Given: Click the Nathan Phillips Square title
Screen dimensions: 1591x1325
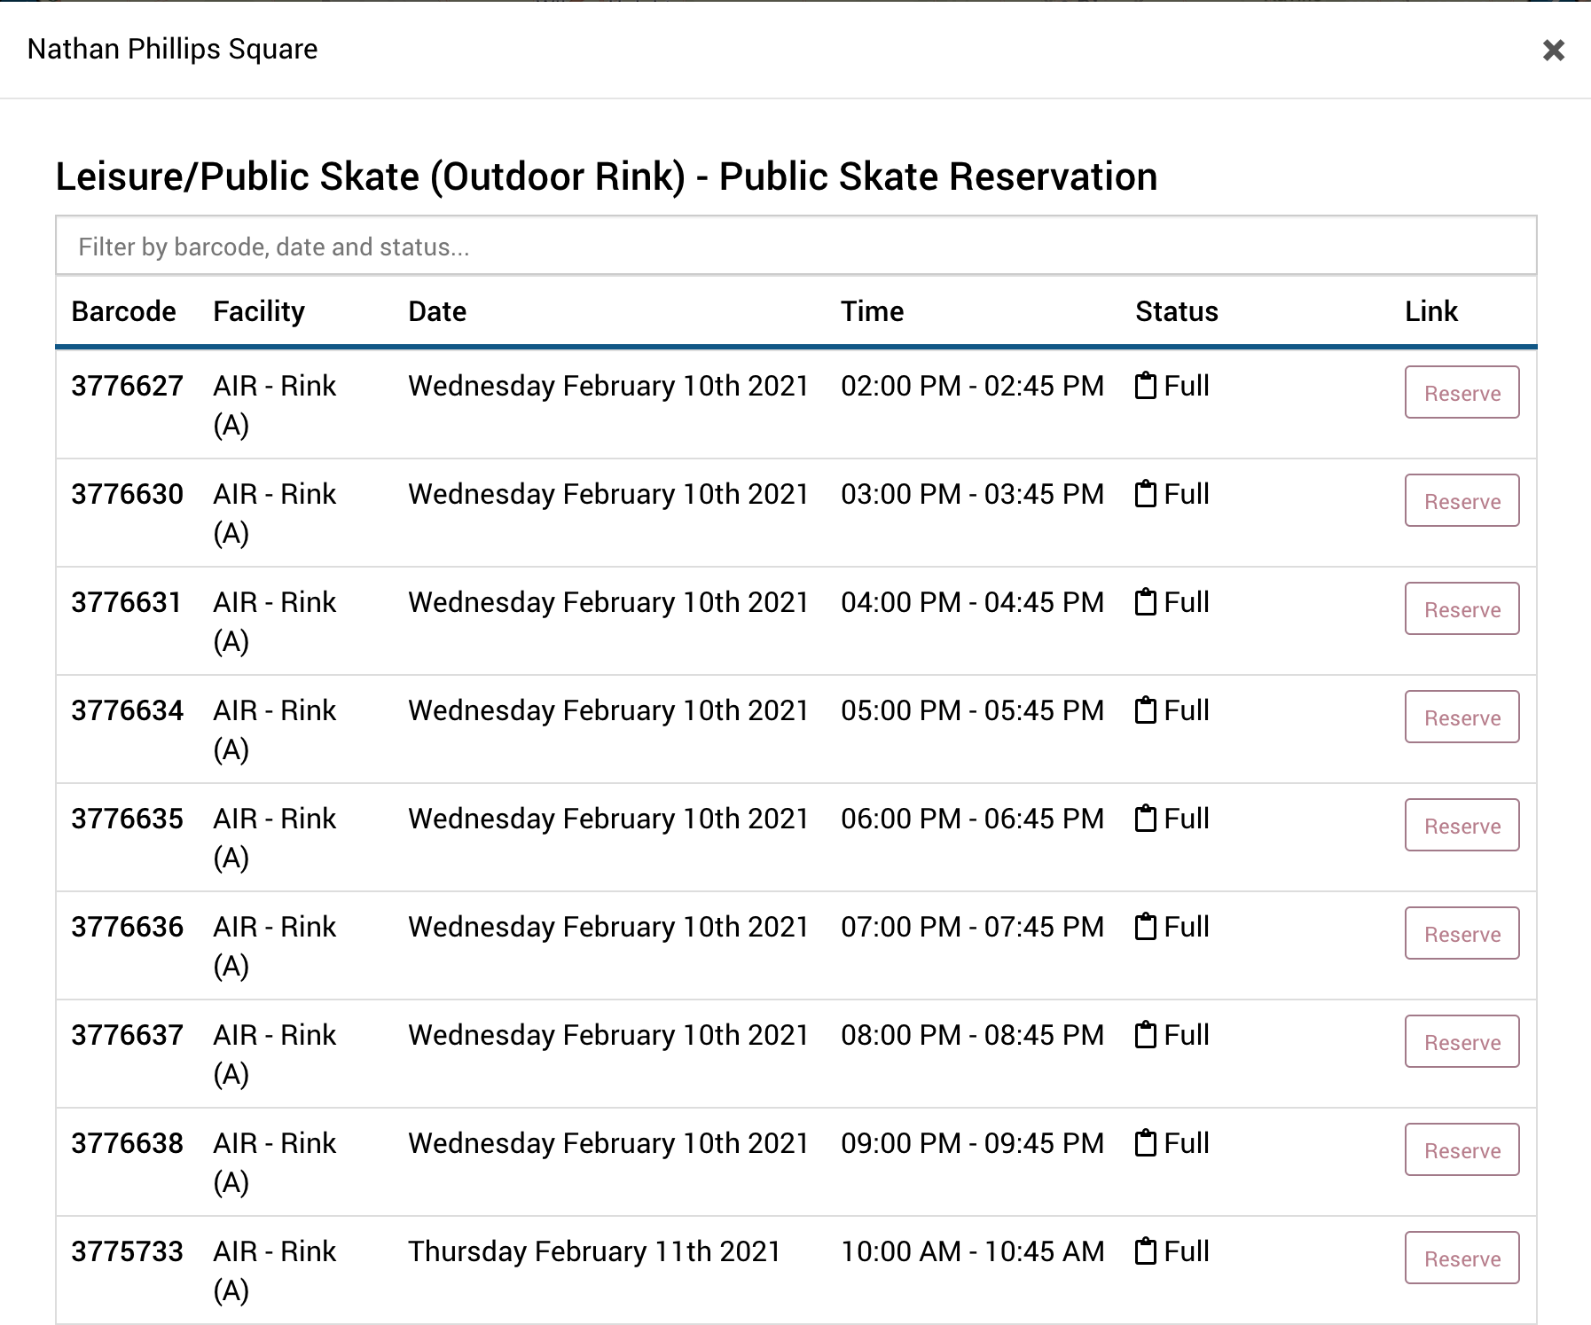Looking at the screenshot, I should point(172,49).
